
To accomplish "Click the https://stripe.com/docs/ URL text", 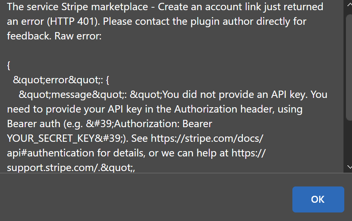I will click(207, 138).
